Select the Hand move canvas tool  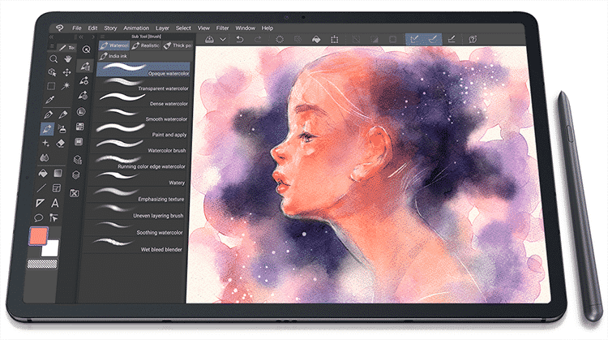(68, 58)
